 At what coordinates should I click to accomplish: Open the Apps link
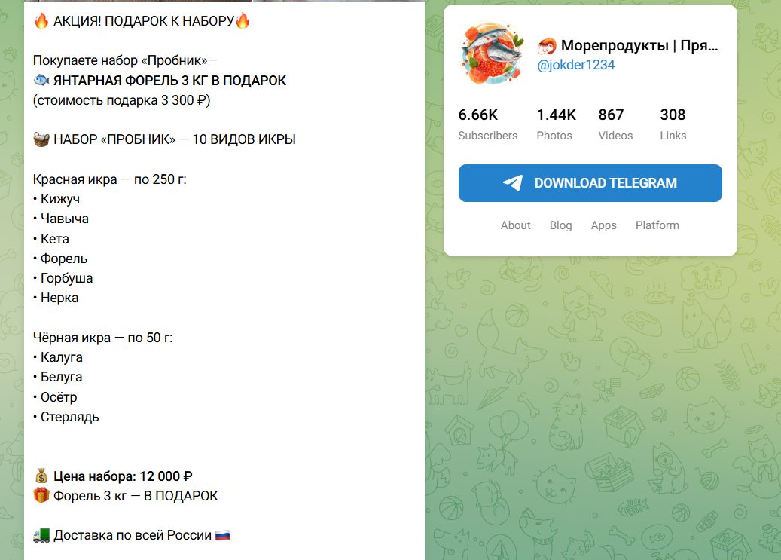coord(604,225)
